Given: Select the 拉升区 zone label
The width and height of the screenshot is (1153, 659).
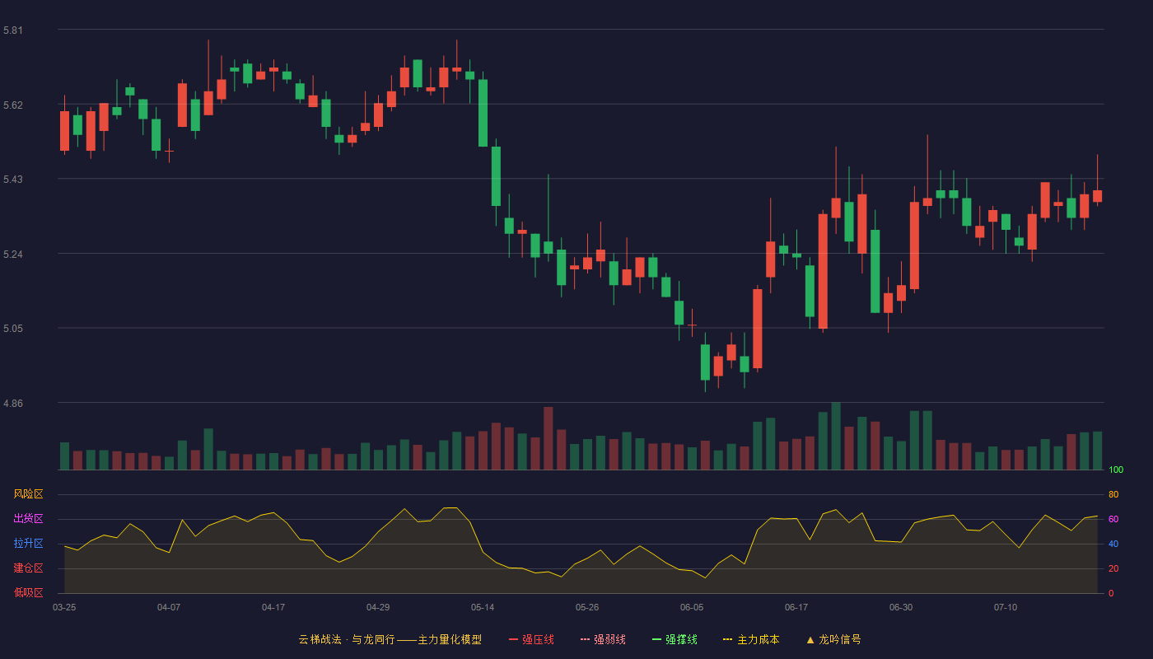Looking at the screenshot, I should (28, 544).
